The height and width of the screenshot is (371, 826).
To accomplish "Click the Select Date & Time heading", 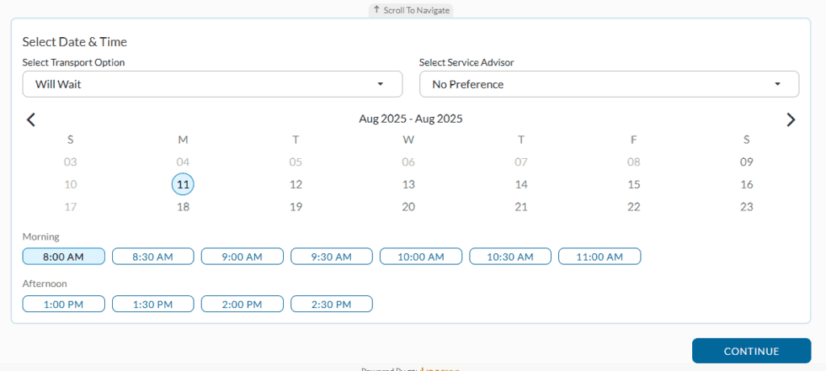I will tap(75, 42).
